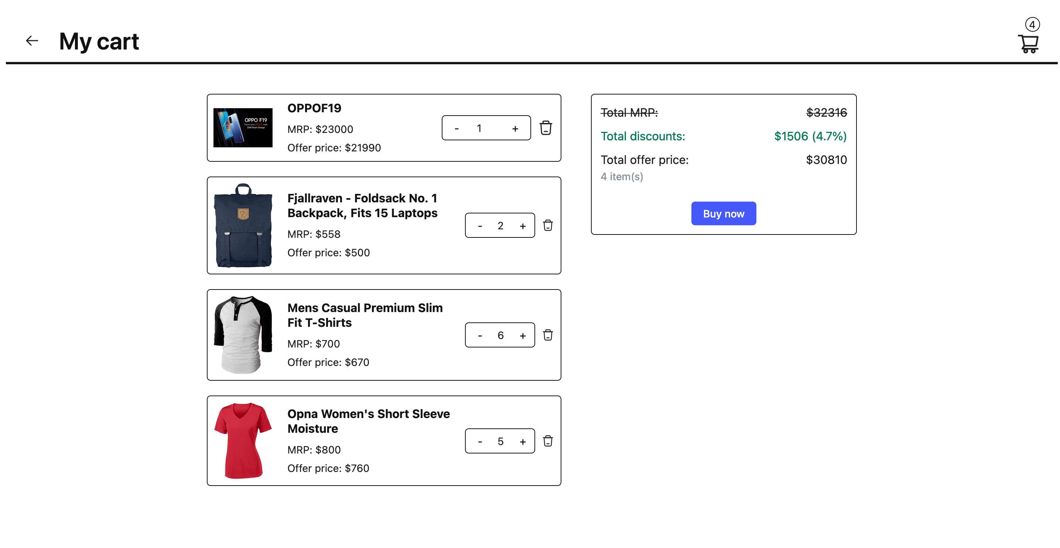Increase OPPOF19 quantity with plus
This screenshot has height=548, width=1060.
click(x=515, y=129)
